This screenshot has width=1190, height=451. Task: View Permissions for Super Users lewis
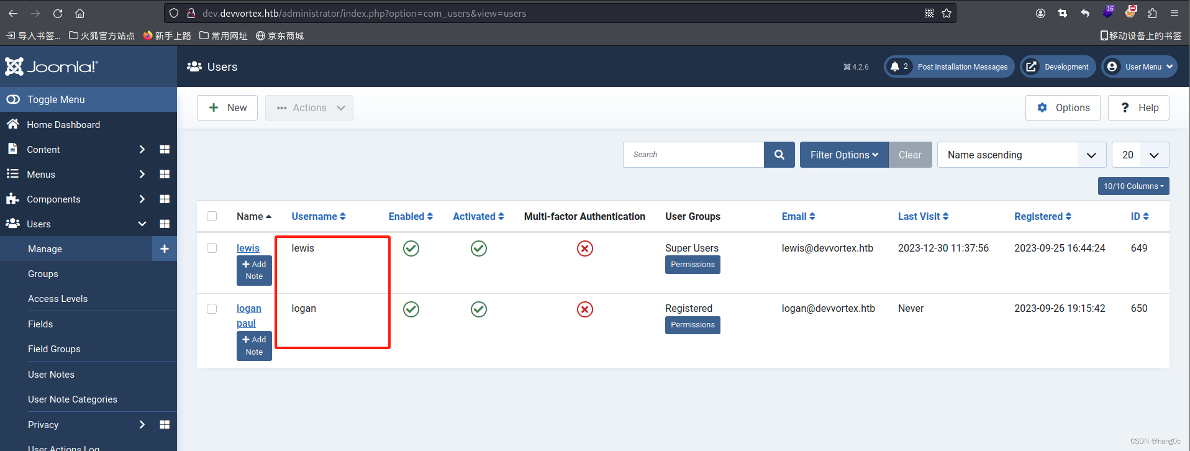693,265
